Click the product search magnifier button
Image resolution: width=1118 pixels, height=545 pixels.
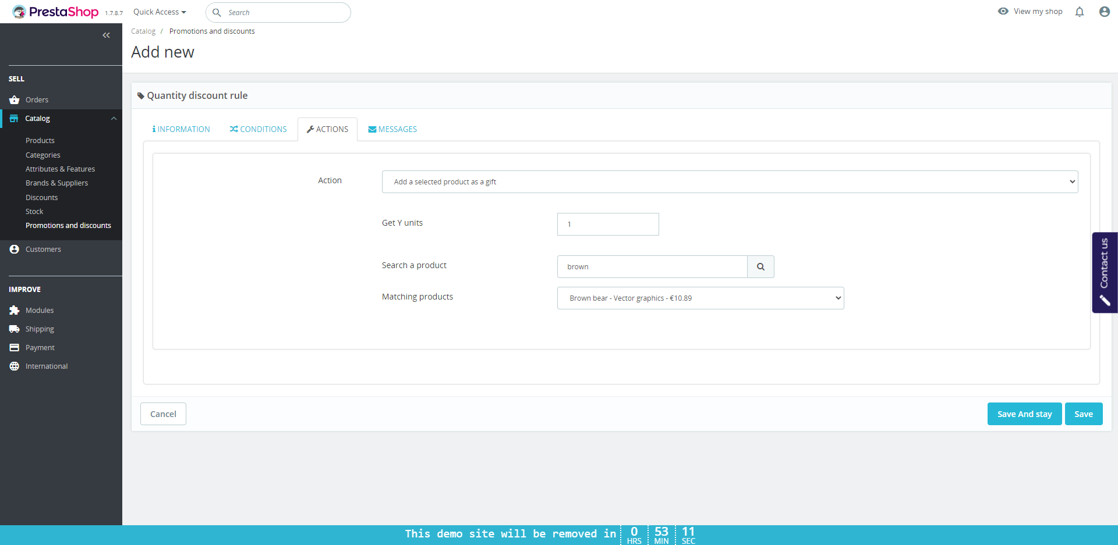pyautogui.click(x=760, y=266)
